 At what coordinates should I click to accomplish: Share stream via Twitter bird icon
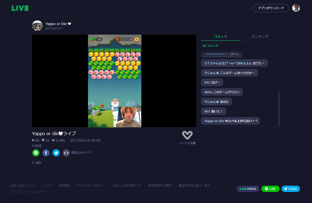click(56, 153)
